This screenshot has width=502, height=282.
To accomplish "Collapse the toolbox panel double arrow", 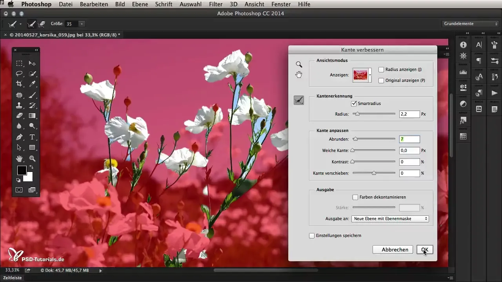I will (36, 50).
